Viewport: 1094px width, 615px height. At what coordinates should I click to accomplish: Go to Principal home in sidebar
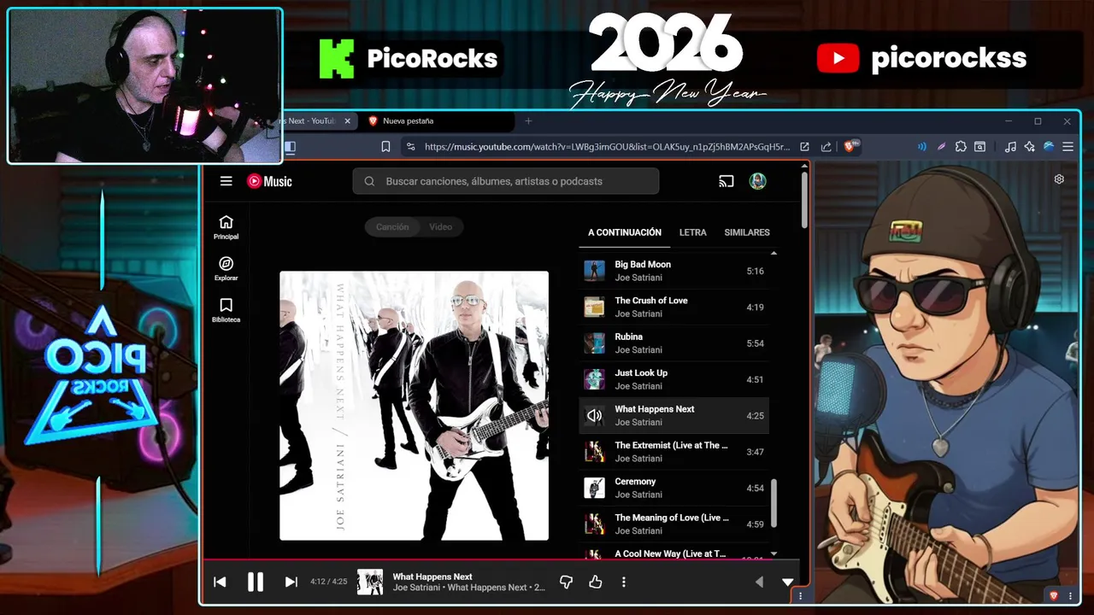point(226,227)
